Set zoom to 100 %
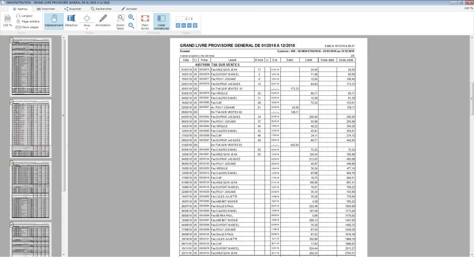The height and width of the screenshot is (257, 474). [x=8, y=21]
